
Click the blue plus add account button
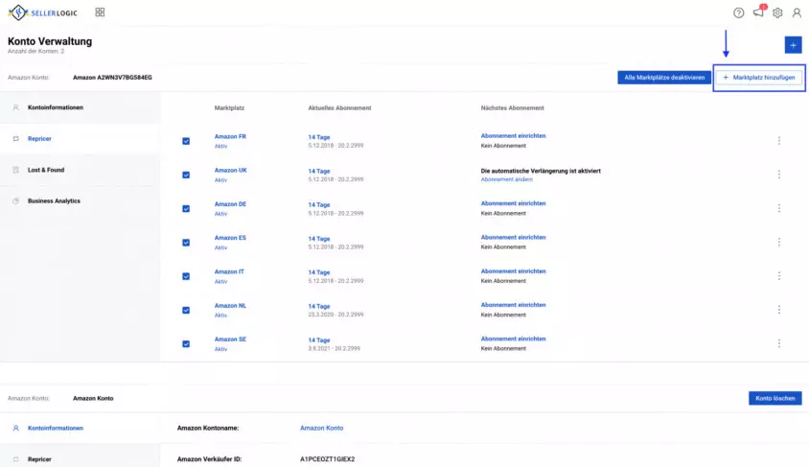tap(793, 45)
